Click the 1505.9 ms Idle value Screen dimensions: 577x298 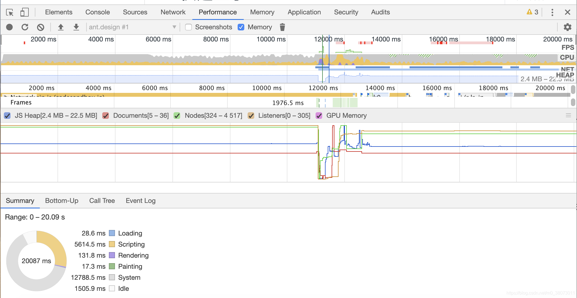click(90, 289)
